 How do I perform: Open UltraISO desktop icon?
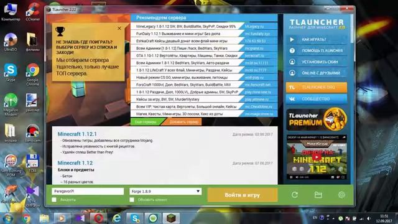click(x=11, y=42)
